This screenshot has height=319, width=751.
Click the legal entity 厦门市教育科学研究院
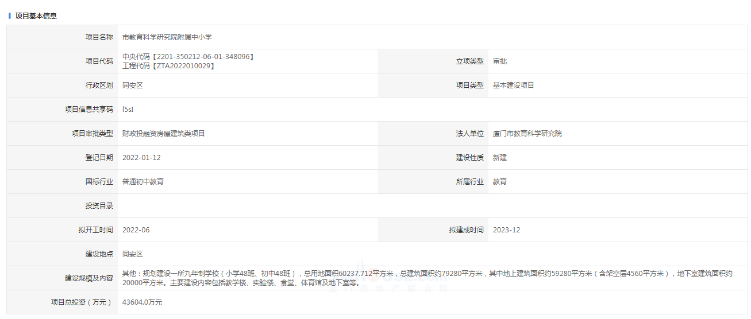[x=527, y=134]
